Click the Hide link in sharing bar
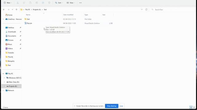The width and height of the screenshot is (197, 110). coord(121,106)
